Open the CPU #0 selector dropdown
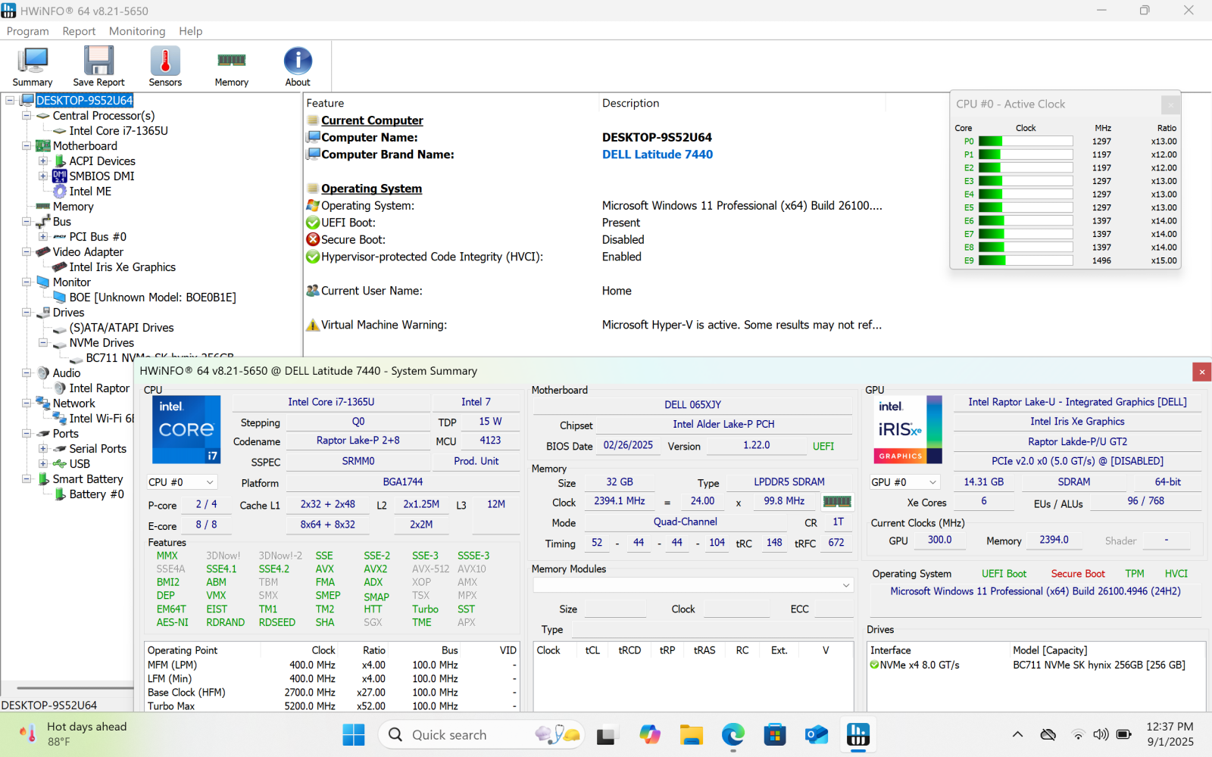Viewport: 1212px width, 757px height. (183, 482)
